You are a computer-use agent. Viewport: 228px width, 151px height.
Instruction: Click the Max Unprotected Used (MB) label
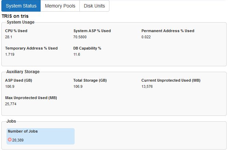[31, 98]
